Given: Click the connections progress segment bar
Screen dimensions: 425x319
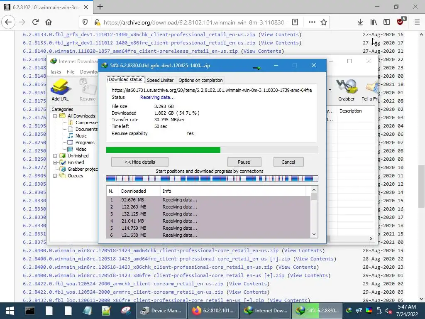Looking at the screenshot, I should (212, 179).
